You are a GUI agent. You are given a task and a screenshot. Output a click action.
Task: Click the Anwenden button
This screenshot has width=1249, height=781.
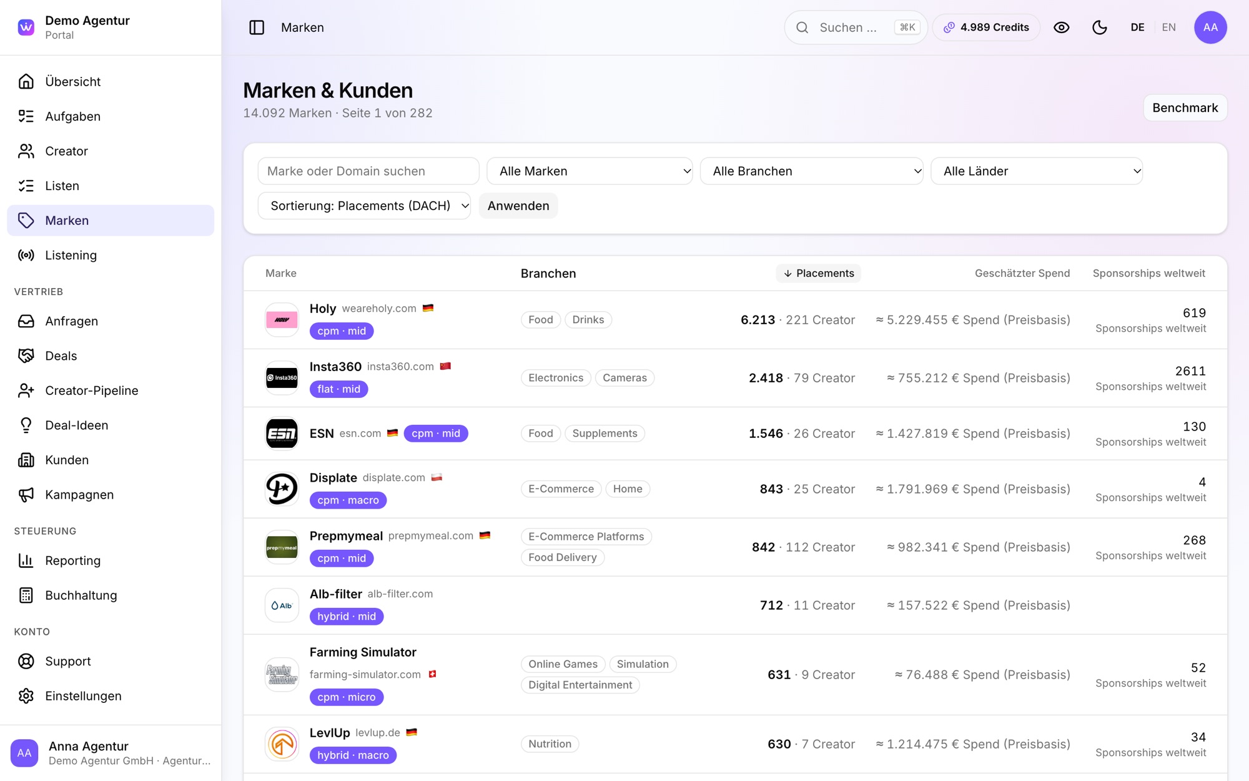(518, 206)
